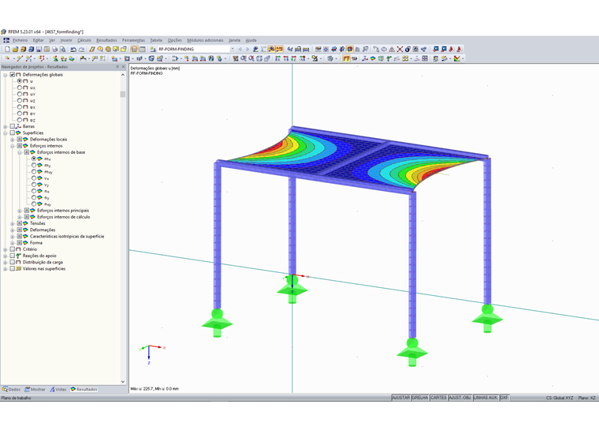Image resolution: width=599 pixels, height=430 pixels.
Task: Expand the Tensões tree node
Action: tap(13, 223)
